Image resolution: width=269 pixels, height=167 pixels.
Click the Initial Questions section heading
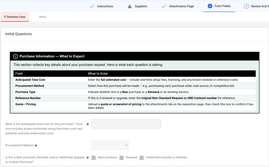tap(18, 34)
